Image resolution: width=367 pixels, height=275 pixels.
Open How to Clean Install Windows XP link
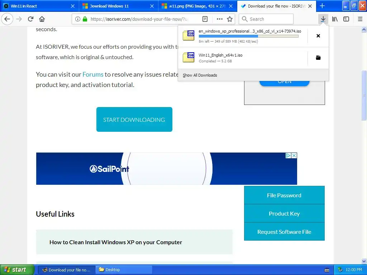[x=116, y=242]
